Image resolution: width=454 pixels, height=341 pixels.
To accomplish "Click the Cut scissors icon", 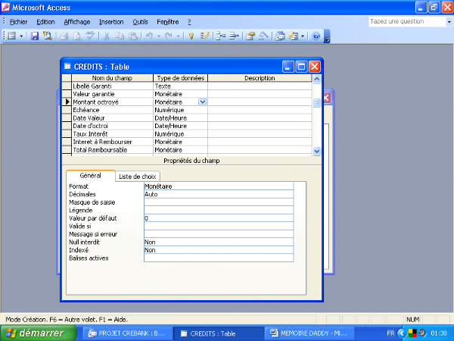I will point(107,36).
